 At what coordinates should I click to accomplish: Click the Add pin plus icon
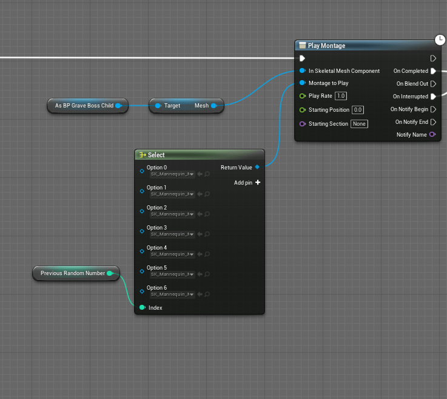(258, 183)
